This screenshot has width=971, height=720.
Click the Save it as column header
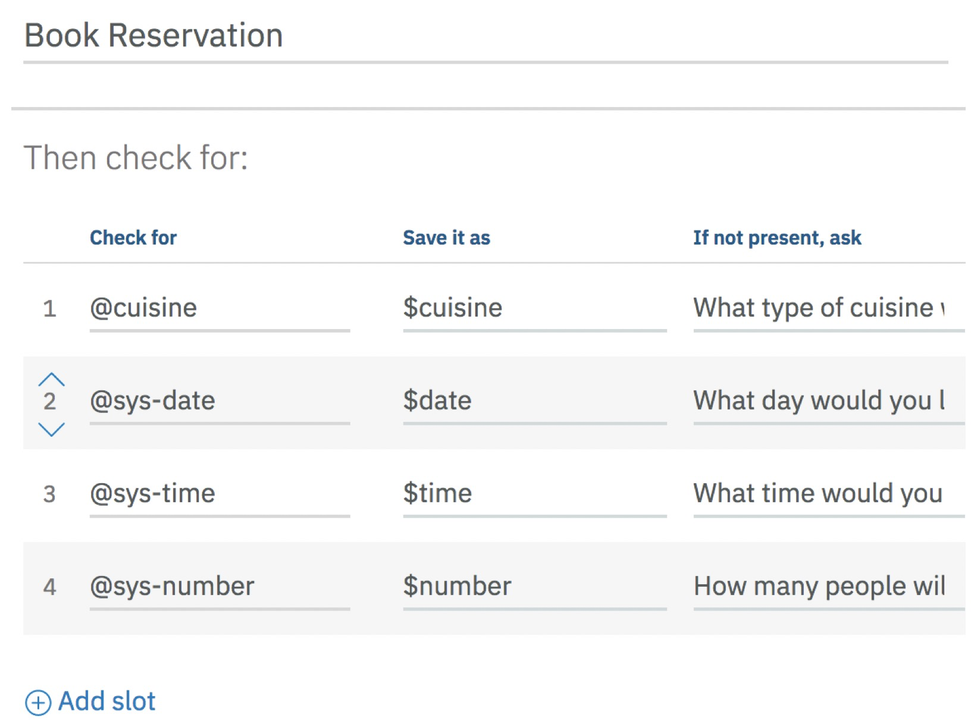[x=446, y=238]
